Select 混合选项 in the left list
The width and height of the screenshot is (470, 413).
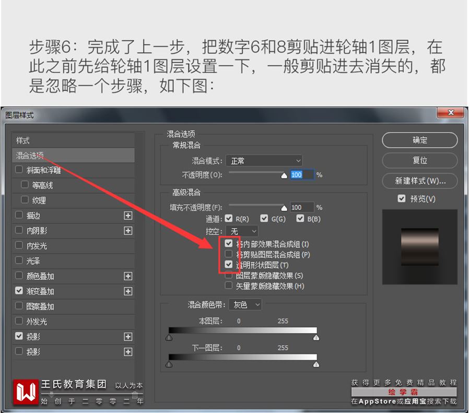73,155
